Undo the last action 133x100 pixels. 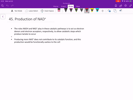pos(7,6)
